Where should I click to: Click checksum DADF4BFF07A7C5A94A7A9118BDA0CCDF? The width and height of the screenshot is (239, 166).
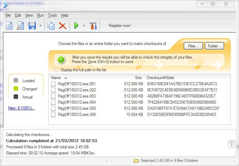click(183, 108)
